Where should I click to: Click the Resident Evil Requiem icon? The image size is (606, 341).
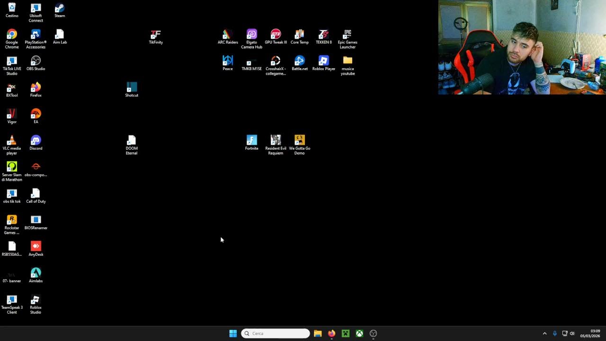point(276,145)
